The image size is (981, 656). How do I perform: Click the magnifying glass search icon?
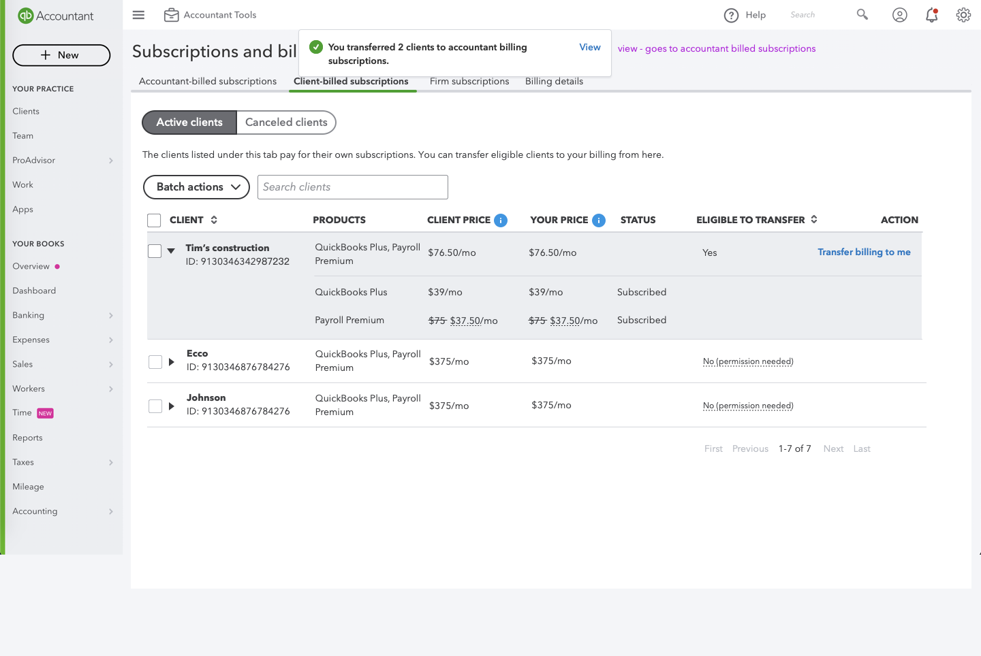862,14
